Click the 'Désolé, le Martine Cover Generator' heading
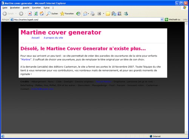Screen dimensions: 189x139 pos(83,49)
